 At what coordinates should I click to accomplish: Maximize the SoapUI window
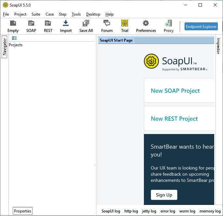[200, 5]
